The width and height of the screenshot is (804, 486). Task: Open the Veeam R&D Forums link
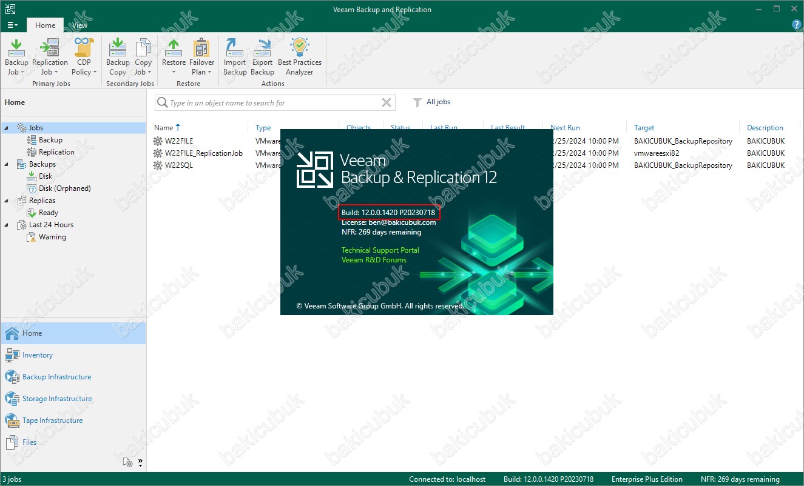click(374, 260)
